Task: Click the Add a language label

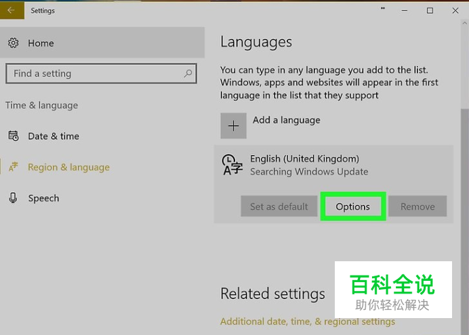Action: (286, 120)
